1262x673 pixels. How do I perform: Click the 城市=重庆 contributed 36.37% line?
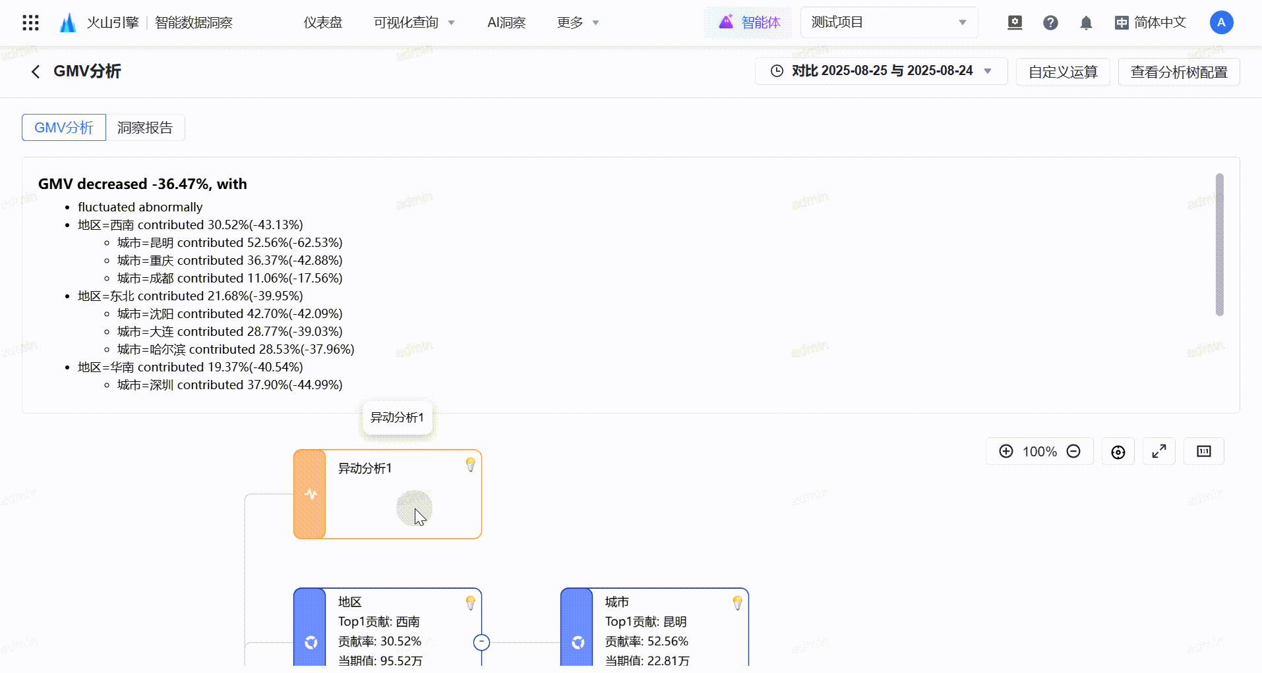[x=230, y=261]
